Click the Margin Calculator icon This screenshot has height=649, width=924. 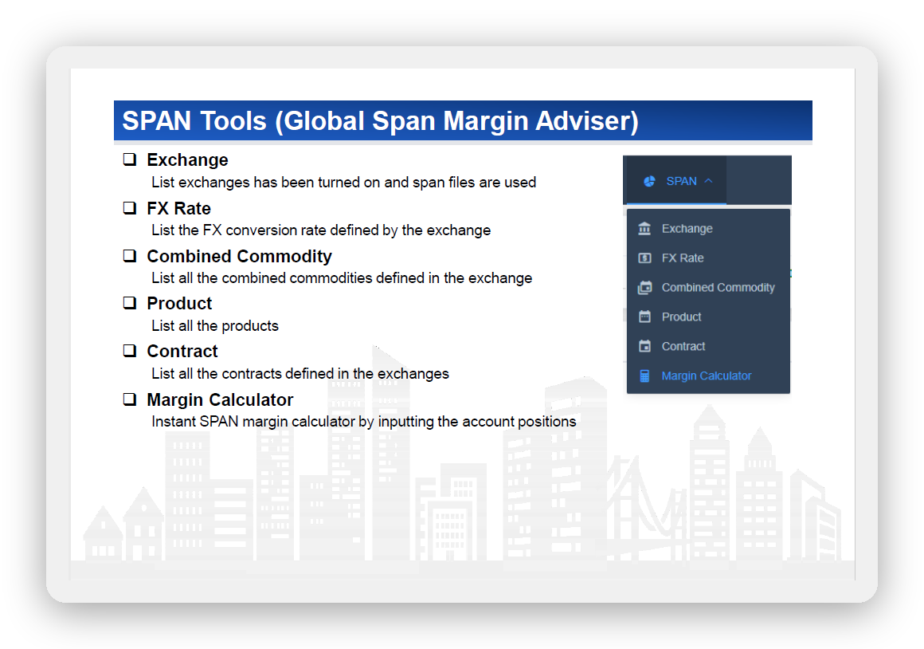pyautogui.click(x=644, y=376)
